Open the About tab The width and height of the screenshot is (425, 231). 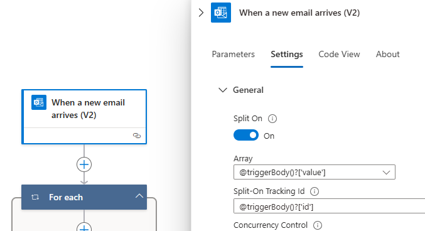[387, 54]
